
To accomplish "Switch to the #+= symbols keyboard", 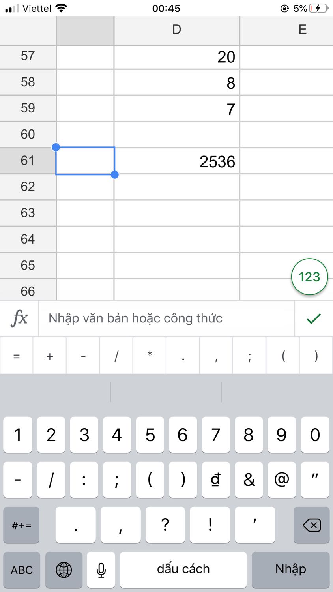I will point(22,525).
